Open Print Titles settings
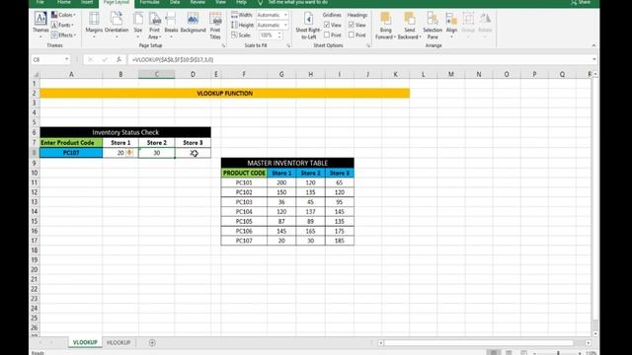The image size is (632, 355). (x=215, y=25)
